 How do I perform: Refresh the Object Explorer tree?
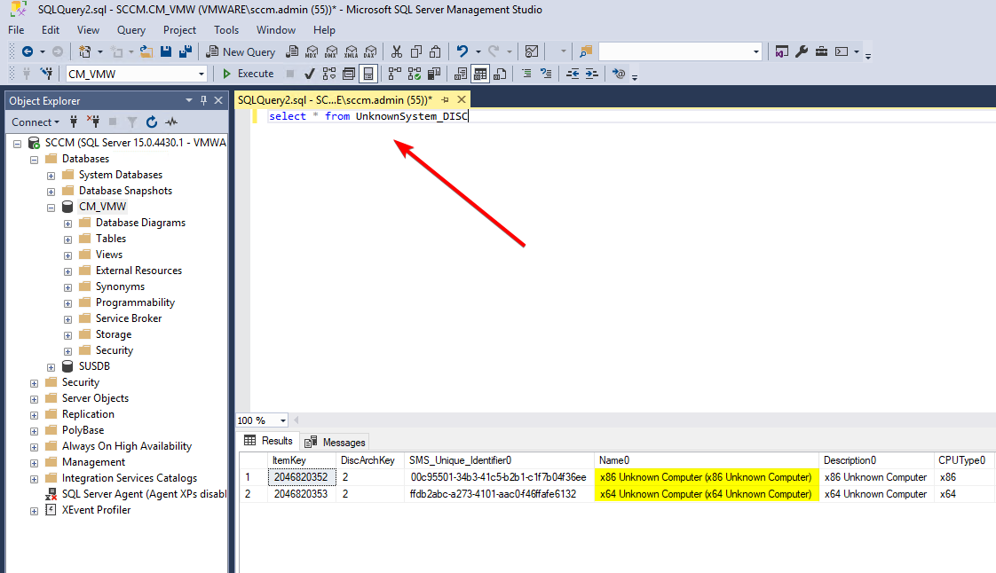click(152, 122)
